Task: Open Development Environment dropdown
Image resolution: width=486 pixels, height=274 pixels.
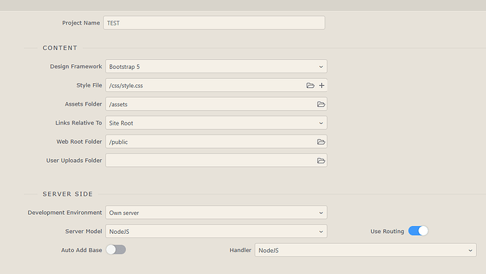Action: (x=216, y=213)
